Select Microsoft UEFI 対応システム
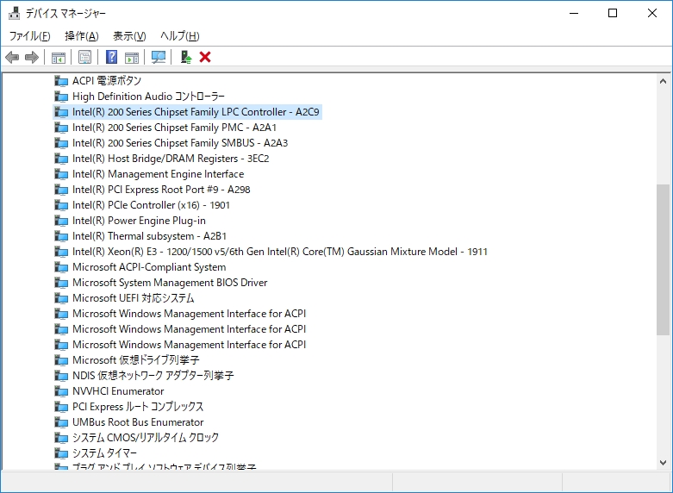The height and width of the screenshot is (493, 673). point(133,297)
